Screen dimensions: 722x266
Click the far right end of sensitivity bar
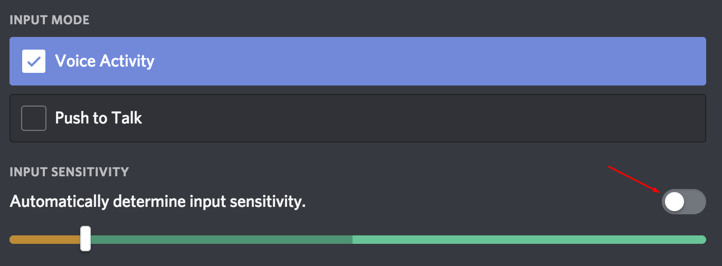(x=703, y=240)
